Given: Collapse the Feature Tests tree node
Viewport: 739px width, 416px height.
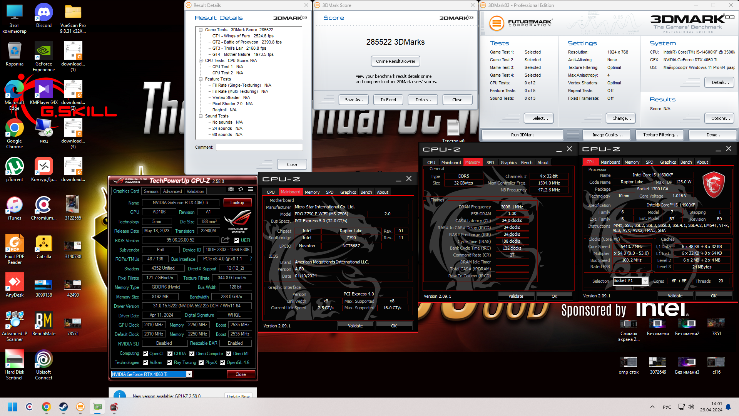Looking at the screenshot, I should pyautogui.click(x=201, y=79).
